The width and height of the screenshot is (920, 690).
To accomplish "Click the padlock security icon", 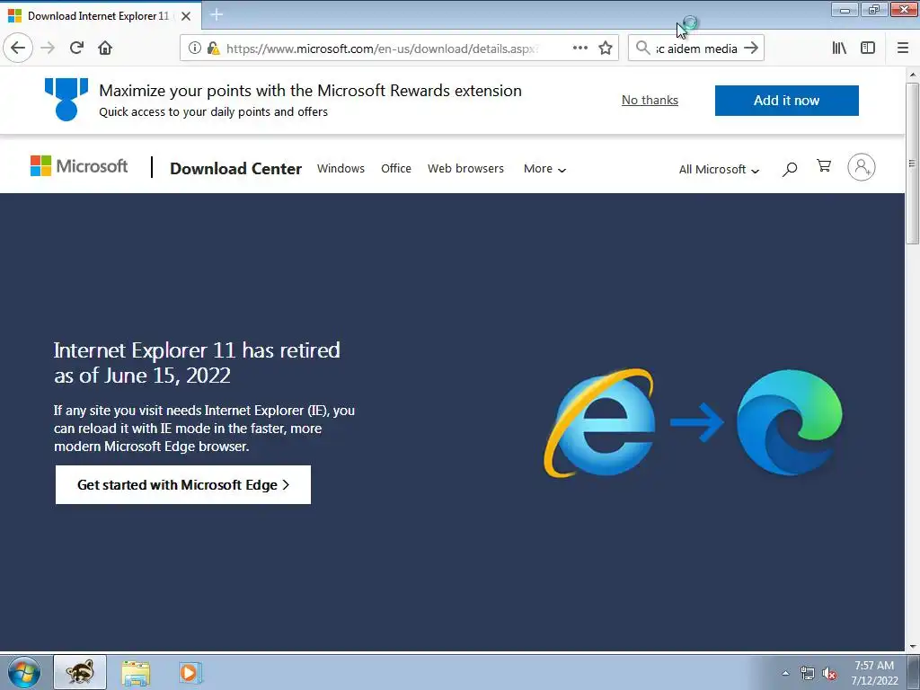I will [x=214, y=49].
